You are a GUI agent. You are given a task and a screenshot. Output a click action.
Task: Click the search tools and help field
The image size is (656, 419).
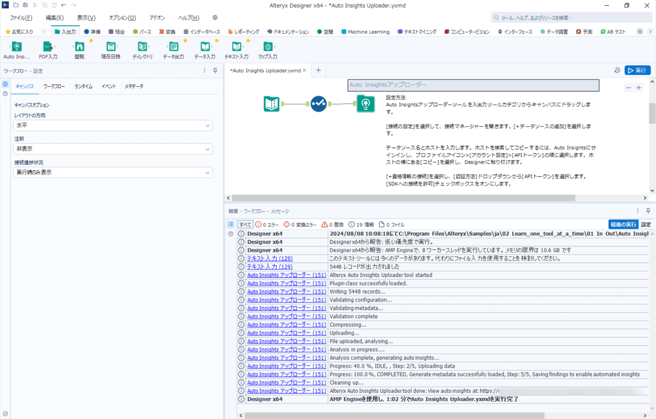571,18
